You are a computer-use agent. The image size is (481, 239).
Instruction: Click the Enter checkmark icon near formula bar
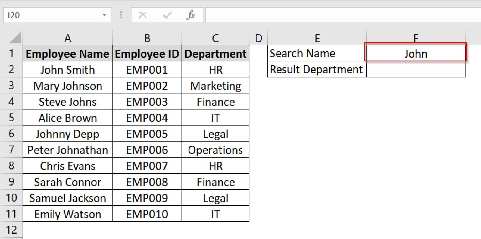[x=167, y=15]
